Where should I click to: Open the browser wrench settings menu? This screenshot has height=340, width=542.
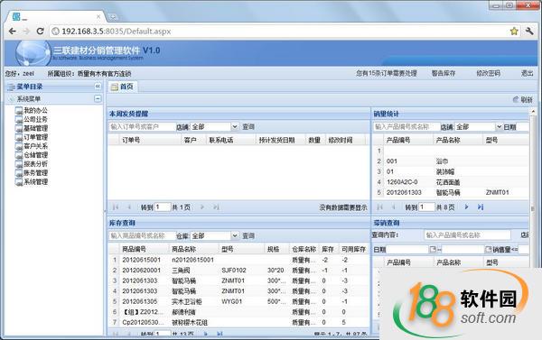(529, 32)
